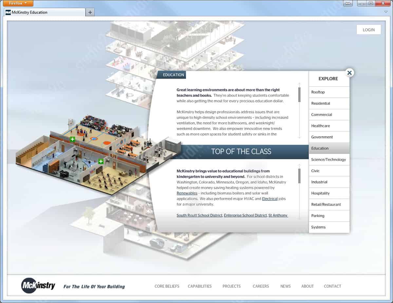Select Industrial in the Explore list
The height and width of the screenshot is (303, 393).
pos(329,182)
